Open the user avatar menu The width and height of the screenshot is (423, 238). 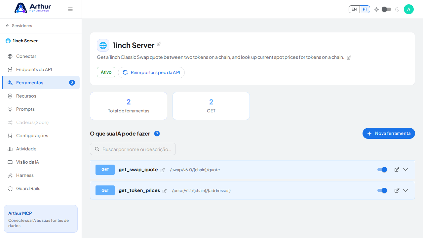point(409,9)
